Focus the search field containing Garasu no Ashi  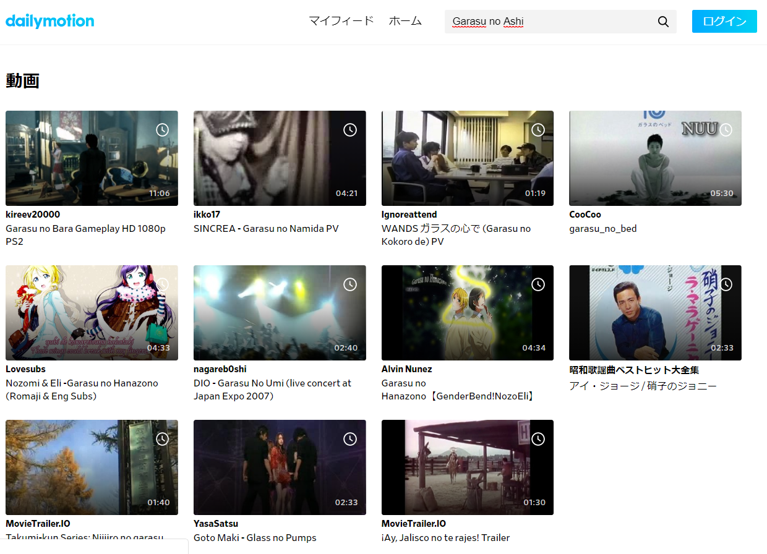pyautogui.click(x=551, y=22)
